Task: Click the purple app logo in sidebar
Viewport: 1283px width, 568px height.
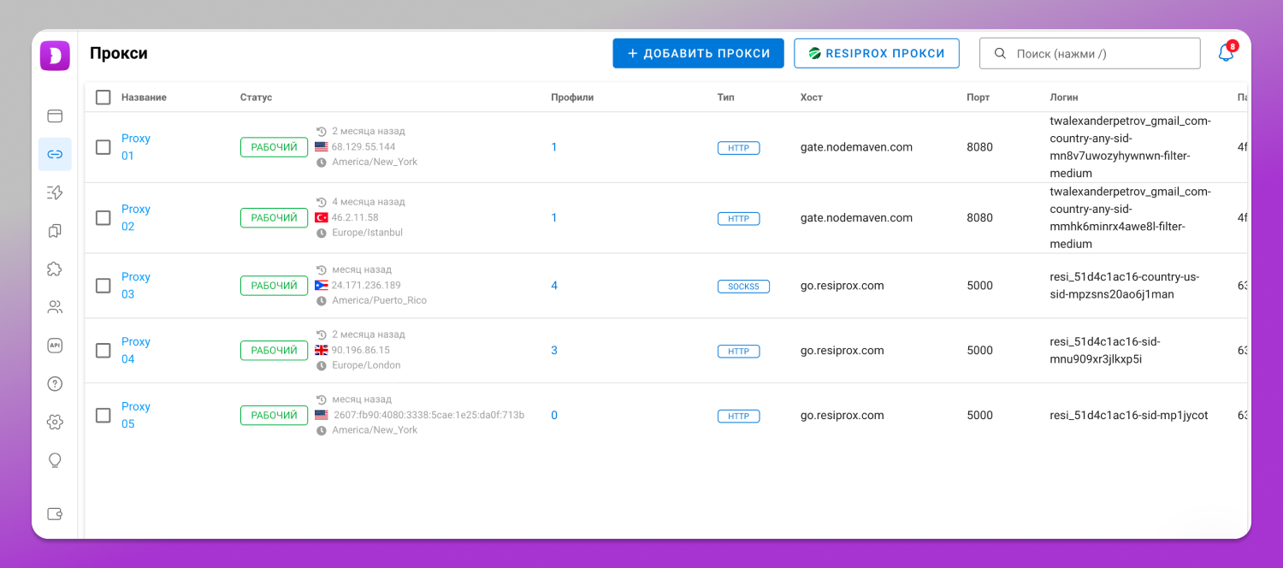Action: [x=55, y=56]
